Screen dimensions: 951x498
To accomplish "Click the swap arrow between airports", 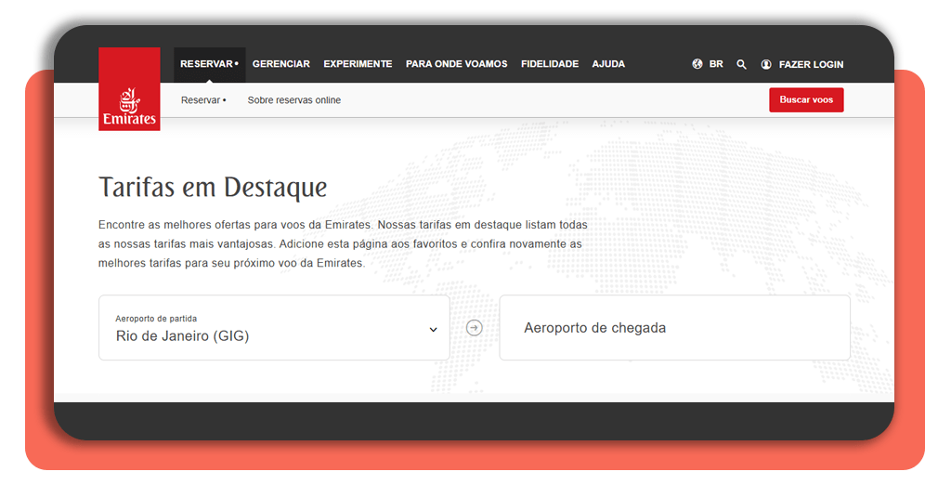I will [x=475, y=328].
